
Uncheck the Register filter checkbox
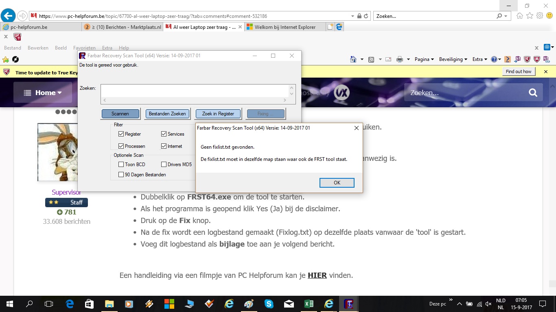pos(121,134)
